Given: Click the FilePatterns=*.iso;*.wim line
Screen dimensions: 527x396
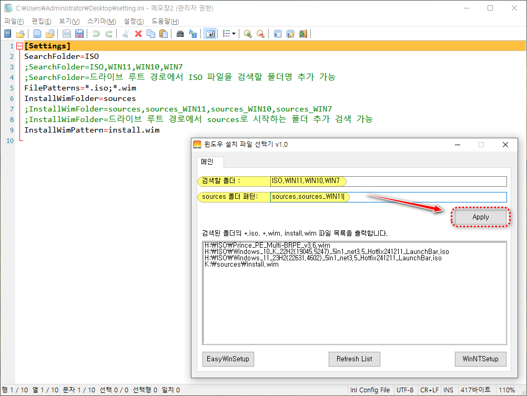Looking at the screenshot, I should click(80, 88).
